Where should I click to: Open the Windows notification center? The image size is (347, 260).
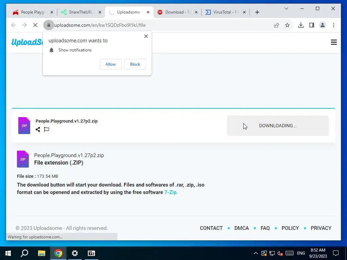point(336,253)
